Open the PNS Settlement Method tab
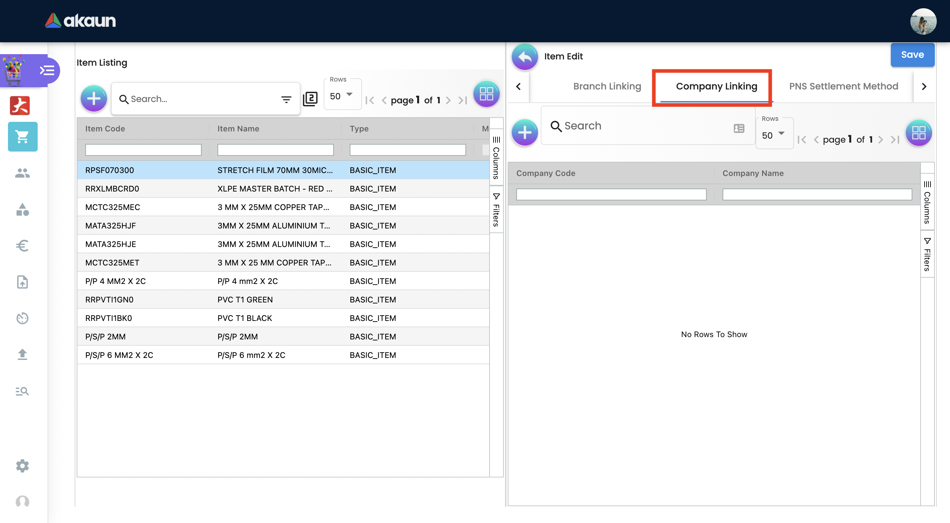Viewport: 950px width, 523px height. (844, 86)
